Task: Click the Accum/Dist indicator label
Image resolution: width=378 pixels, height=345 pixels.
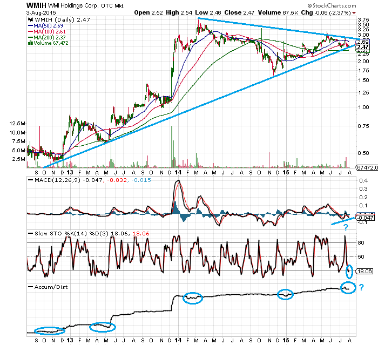Action: [x=51, y=287]
